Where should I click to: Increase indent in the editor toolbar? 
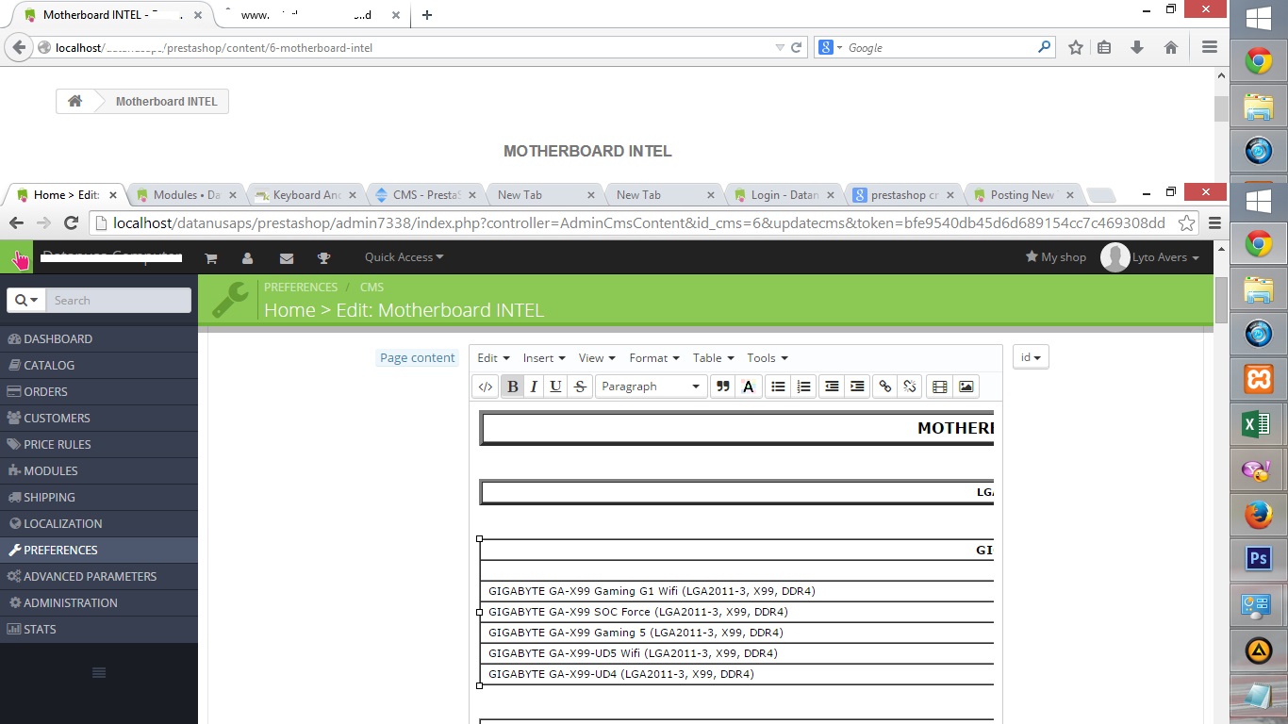click(x=857, y=387)
